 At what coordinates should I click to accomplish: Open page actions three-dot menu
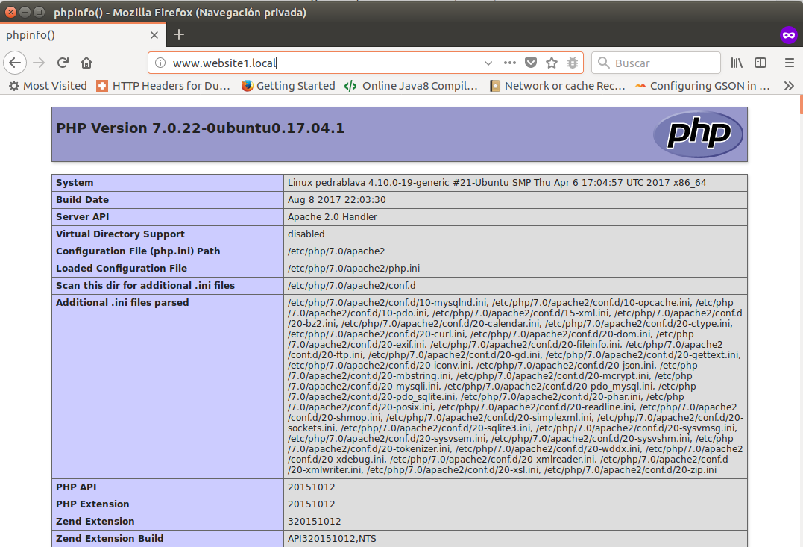510,63
